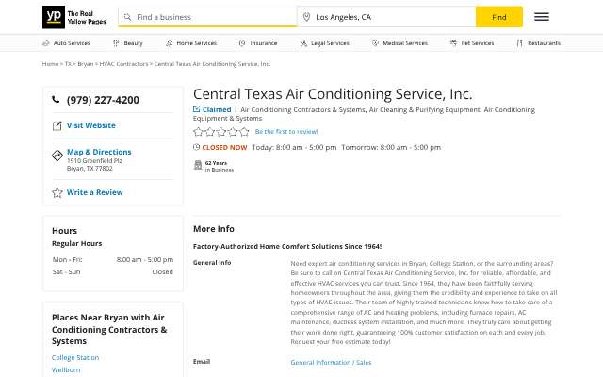Rate five stars in review stars
Image resolution: width=603 pixels, height=377 pixels.
(x=244, y=132)
